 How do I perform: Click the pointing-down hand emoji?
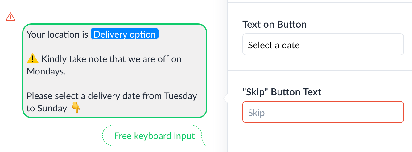point(76,108)
